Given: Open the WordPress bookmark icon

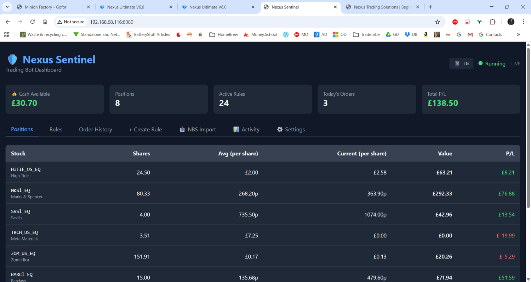Looking at the screenshot, I should tap(286, 34).
